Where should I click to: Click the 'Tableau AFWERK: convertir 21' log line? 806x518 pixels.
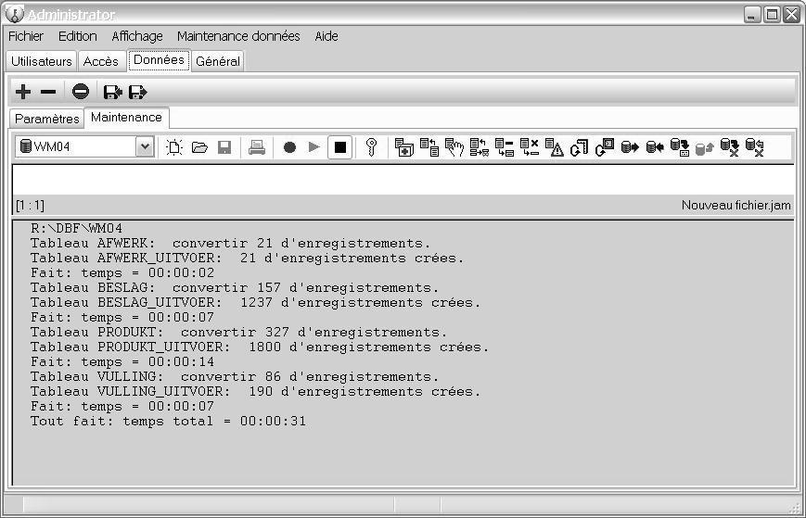[230, 244]
